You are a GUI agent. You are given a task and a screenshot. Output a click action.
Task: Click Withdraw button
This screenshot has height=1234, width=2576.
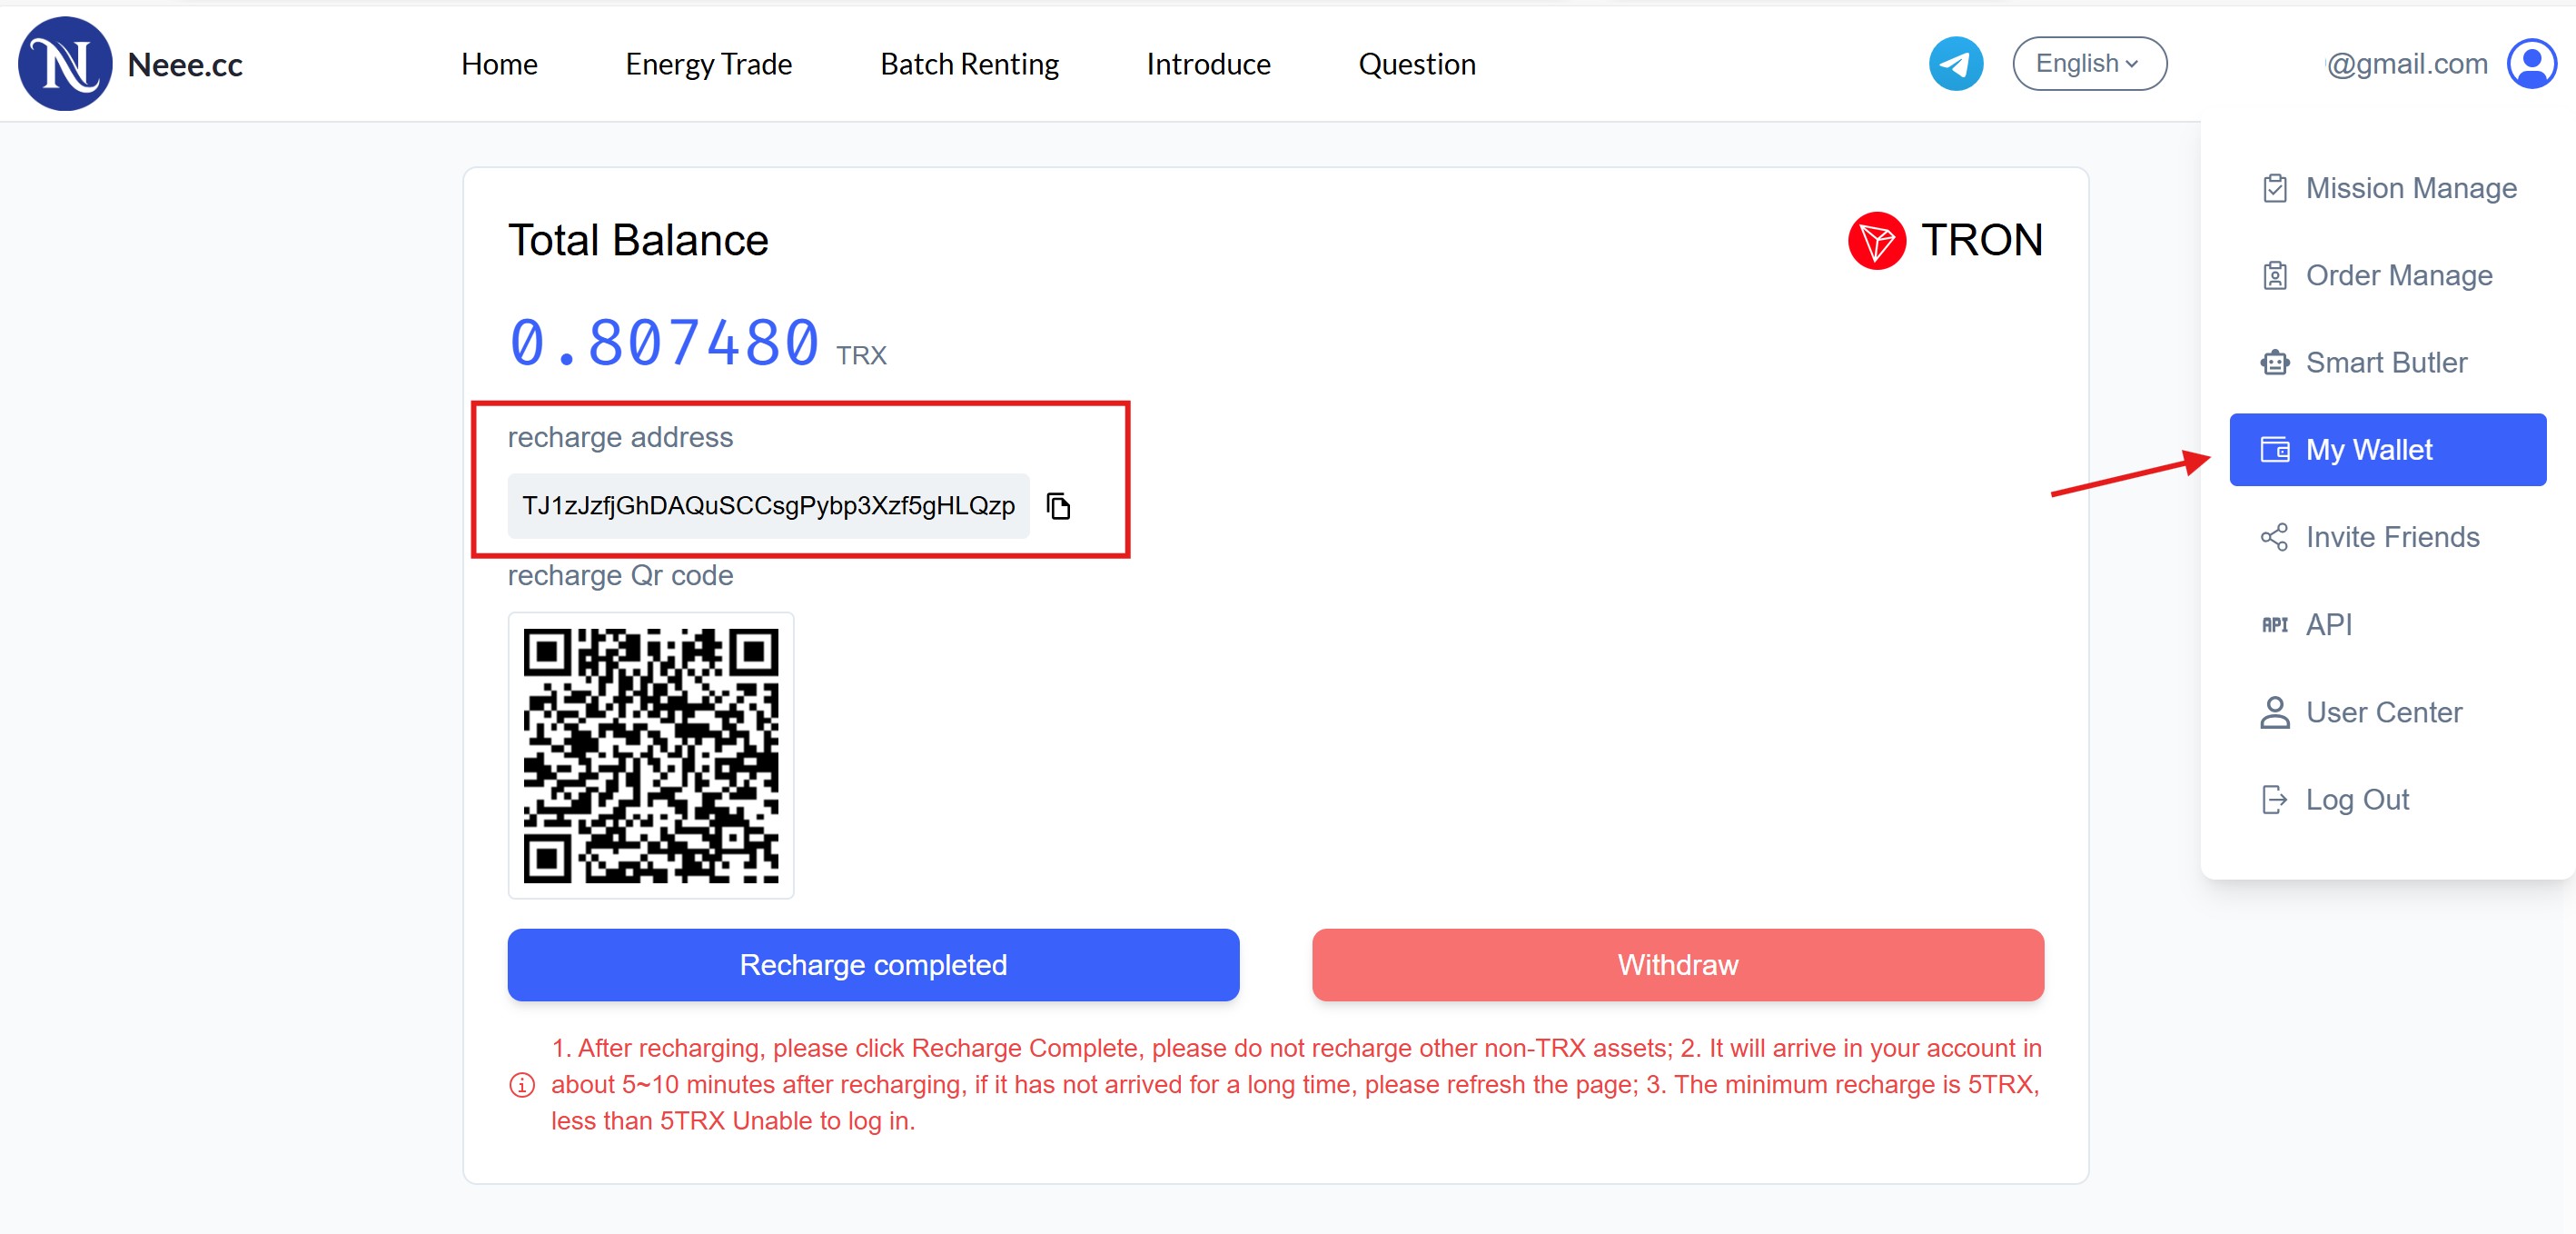coord(1678,964)
